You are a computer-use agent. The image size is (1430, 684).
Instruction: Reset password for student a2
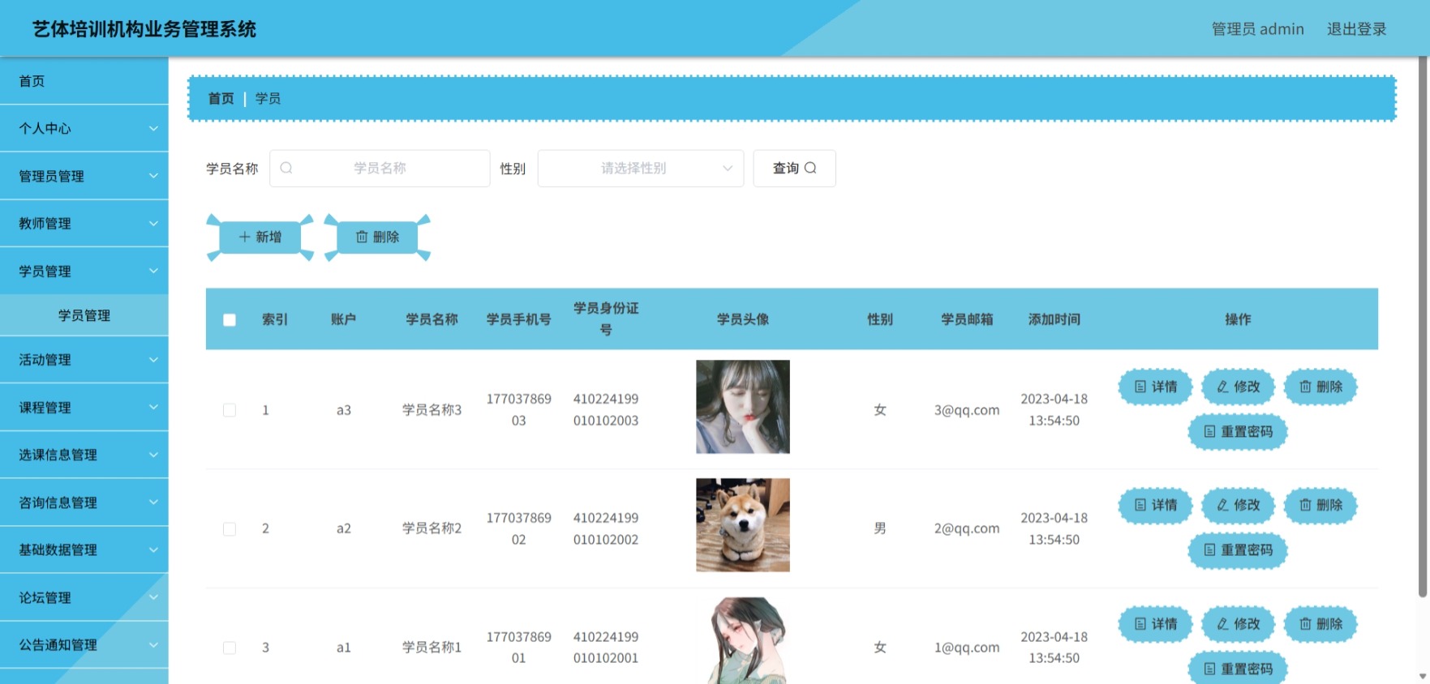click(1238, 549)
